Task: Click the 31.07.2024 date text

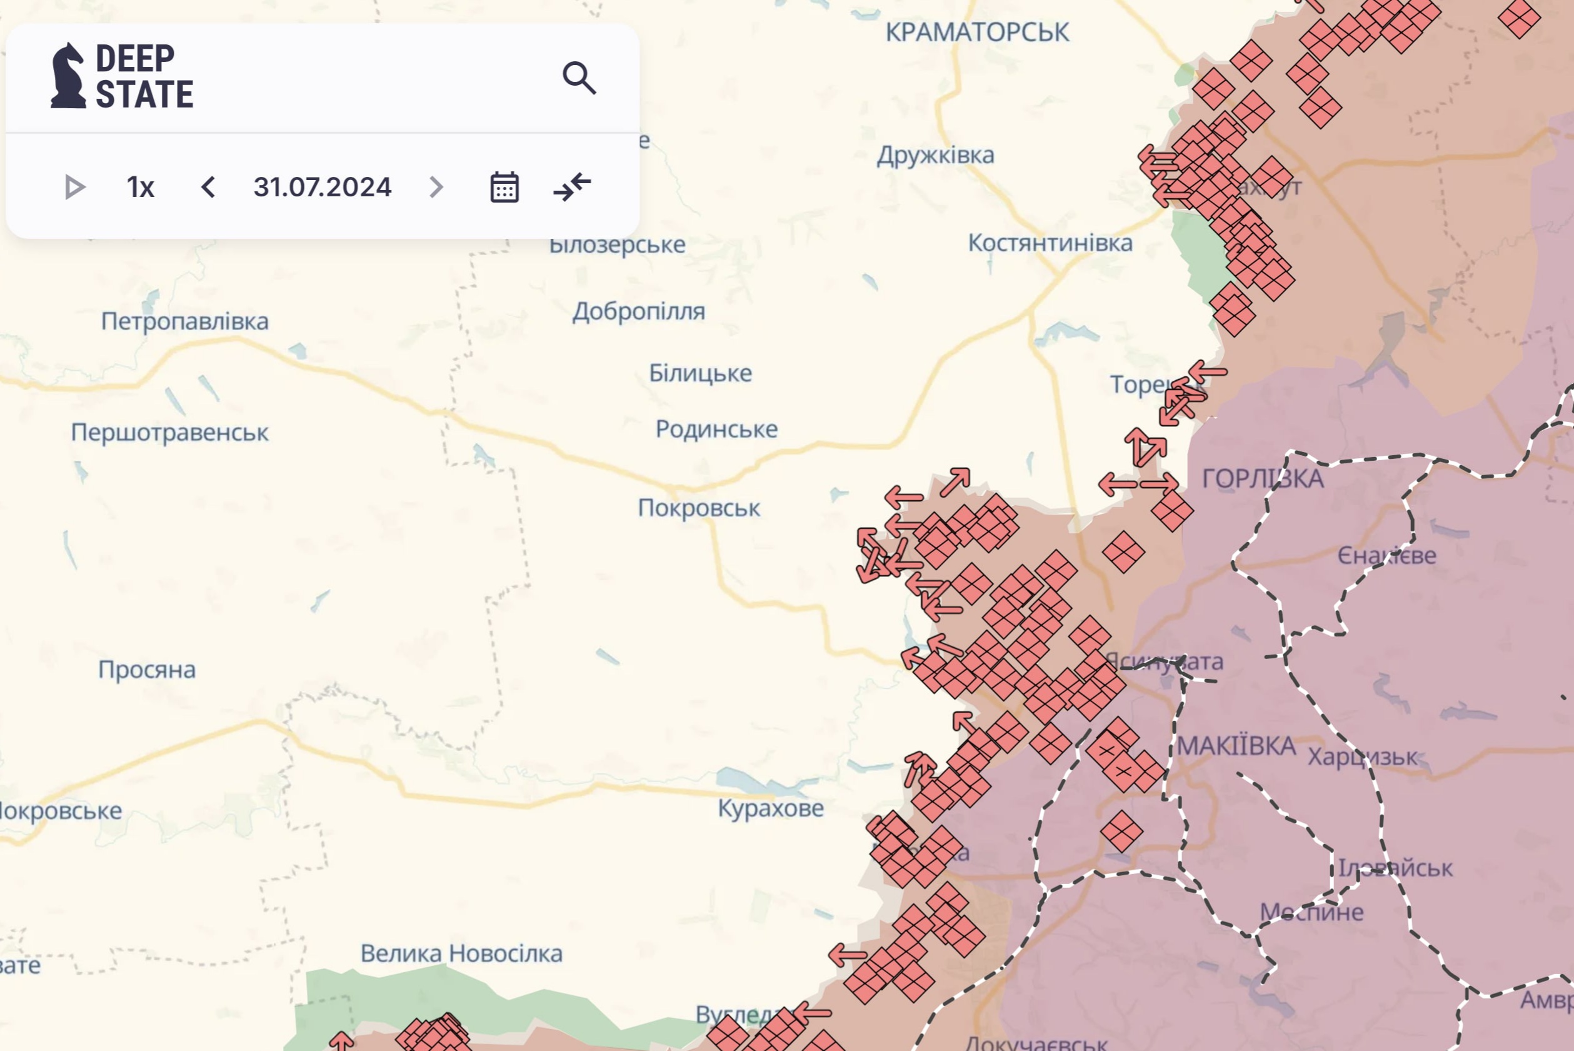Action: coord(323,187)
